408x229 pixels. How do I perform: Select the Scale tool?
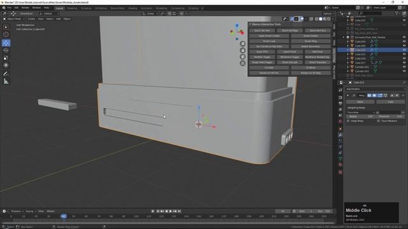(6, 58)
